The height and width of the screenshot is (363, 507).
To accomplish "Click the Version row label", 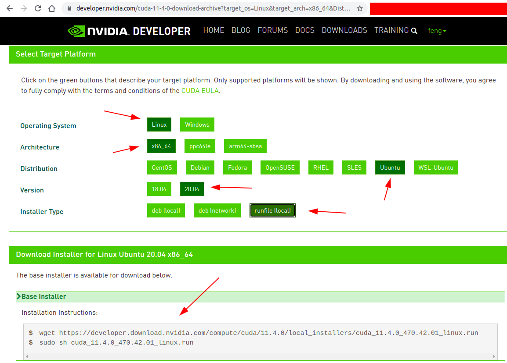I will pos(32,190).
